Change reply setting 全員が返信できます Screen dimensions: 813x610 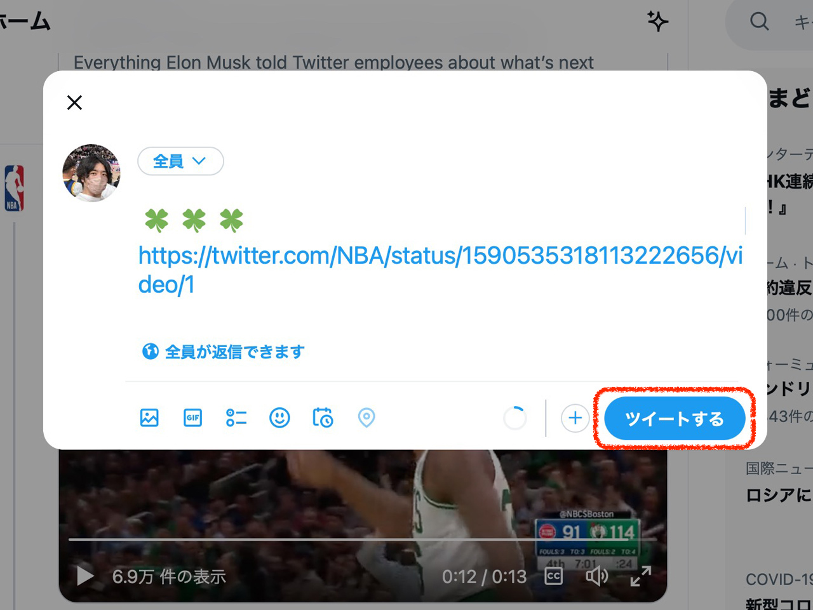223,351
